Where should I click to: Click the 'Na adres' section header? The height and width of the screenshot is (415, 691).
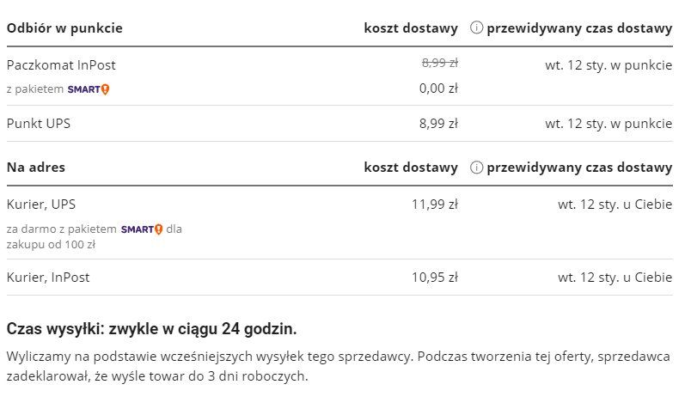(x=36, y=168)
